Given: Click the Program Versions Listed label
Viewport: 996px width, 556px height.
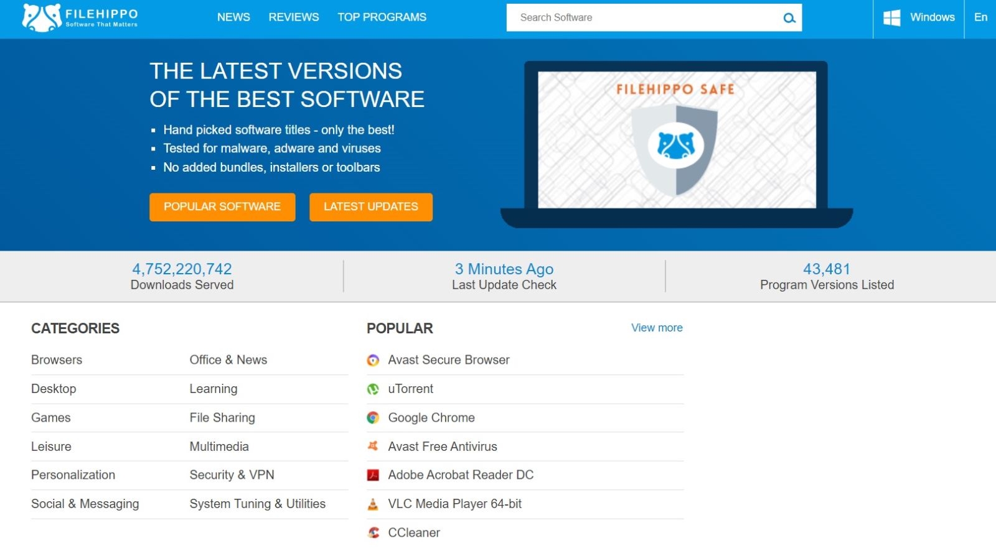Looking at the screenshot, I should click(x=827, y=285).
